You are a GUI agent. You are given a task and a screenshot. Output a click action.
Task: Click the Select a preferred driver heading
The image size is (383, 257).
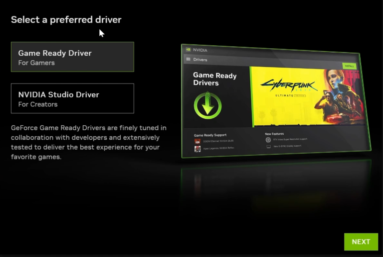coord(66,20)
